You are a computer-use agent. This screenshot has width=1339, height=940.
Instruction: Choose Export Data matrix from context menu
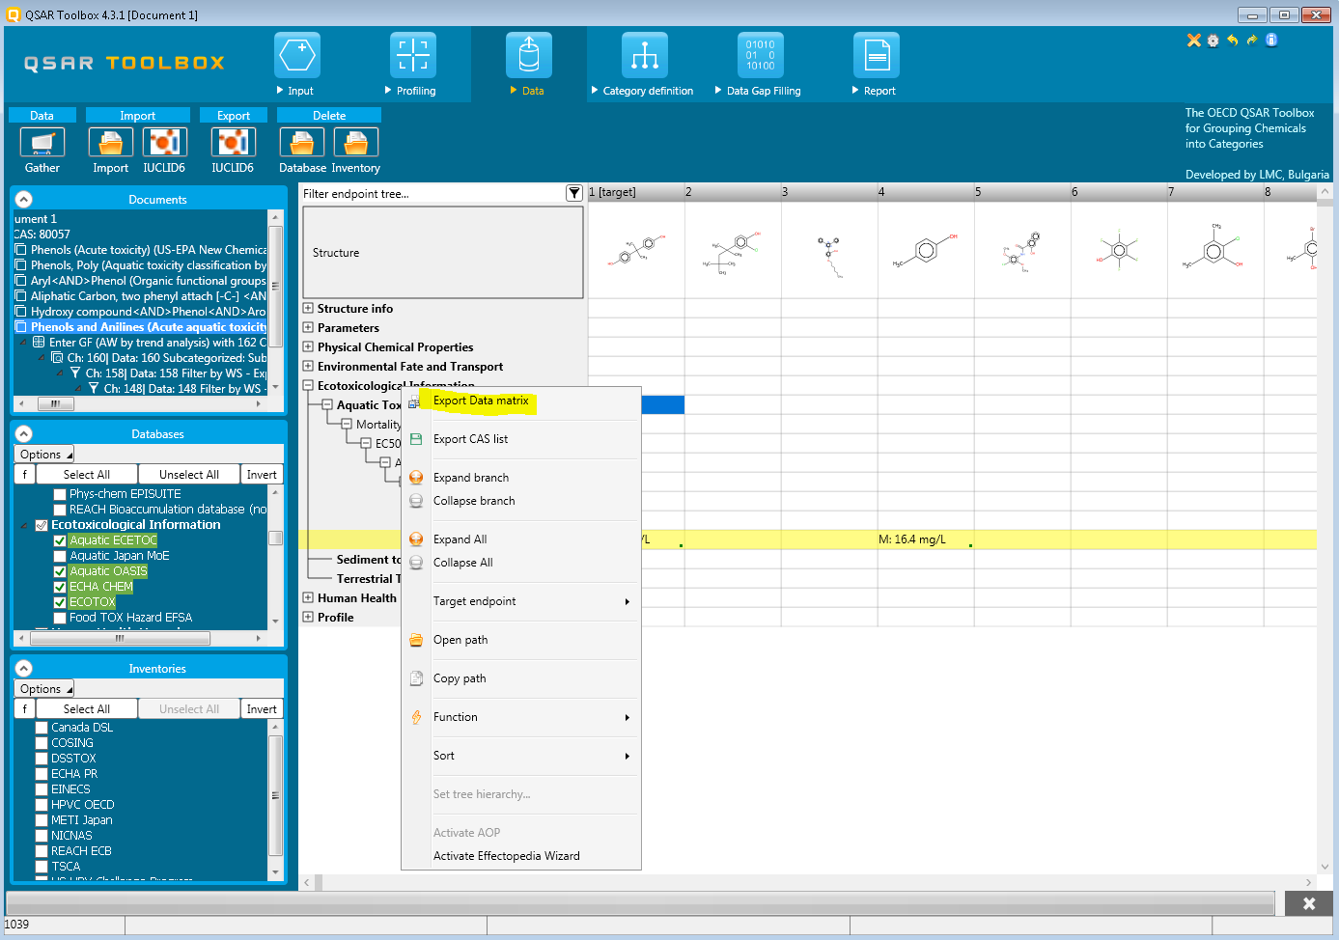coord(481,401)
